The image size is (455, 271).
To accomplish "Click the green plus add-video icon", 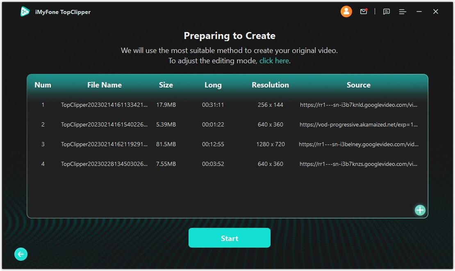I will point(420,210).
